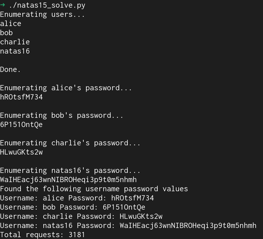Image resolution: width=263 pixels, height=239 pixels.
Task: Click 'Enumerating natas16's password...' line
Action: [70, 171]
